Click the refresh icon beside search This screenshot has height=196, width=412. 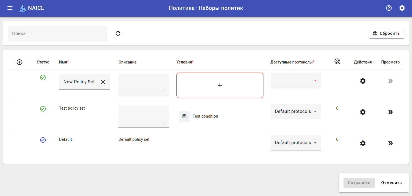(118, 33)
